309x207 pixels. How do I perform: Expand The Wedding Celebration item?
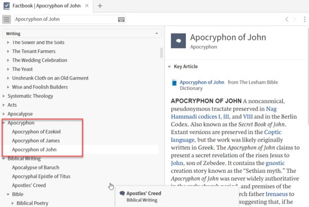coord(8,60)
